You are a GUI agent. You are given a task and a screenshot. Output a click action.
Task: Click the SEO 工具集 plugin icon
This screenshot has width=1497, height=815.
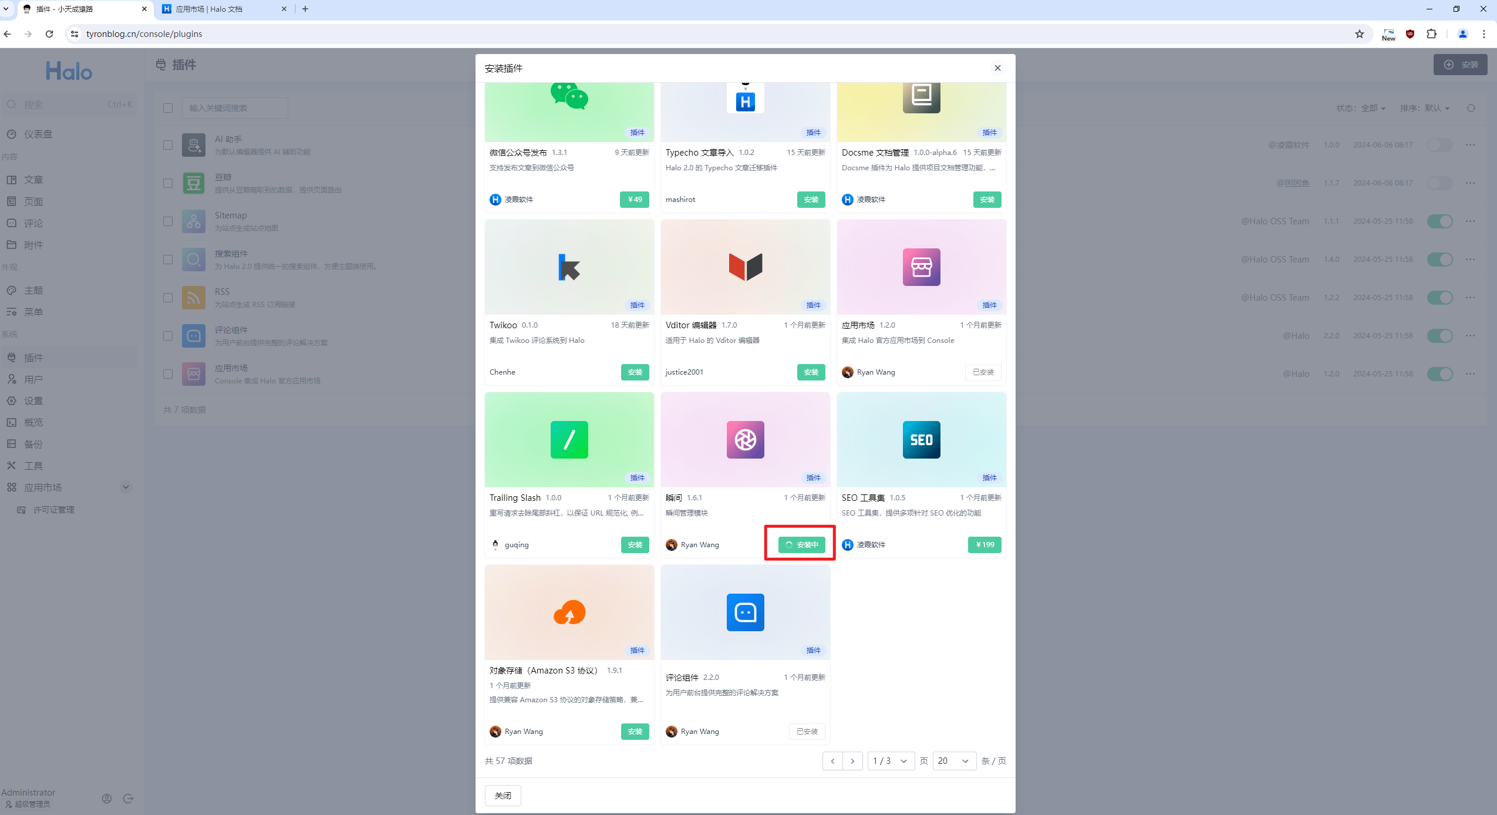921,440
